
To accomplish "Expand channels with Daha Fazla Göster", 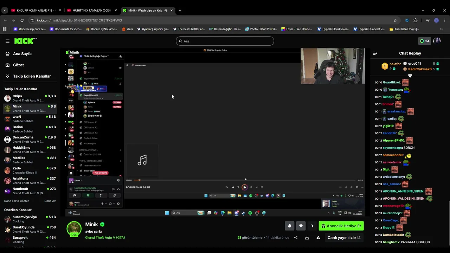I will point(17,201).
